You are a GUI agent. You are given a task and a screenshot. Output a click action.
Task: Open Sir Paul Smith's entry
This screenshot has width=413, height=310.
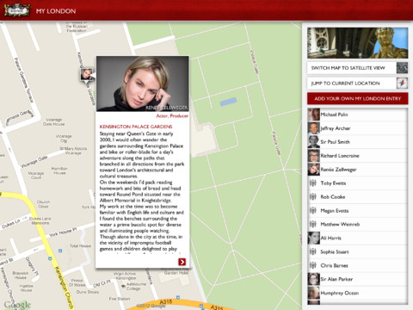(x=357, y=142)
